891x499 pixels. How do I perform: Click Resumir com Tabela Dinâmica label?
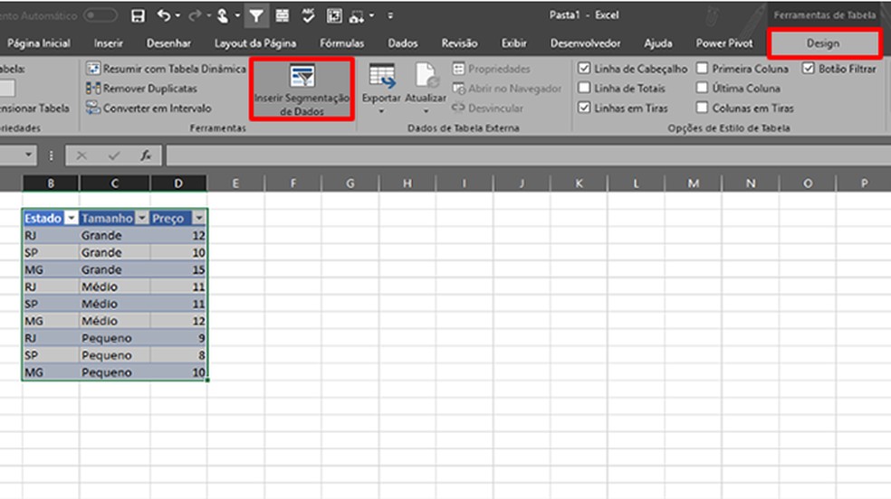175,69
